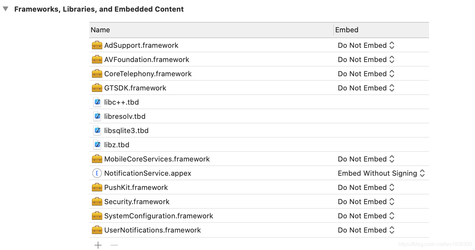The width and height of the screenshot is (475, 250).
Task: Add a new framework with the plus button
Action: tap(98, 245)
